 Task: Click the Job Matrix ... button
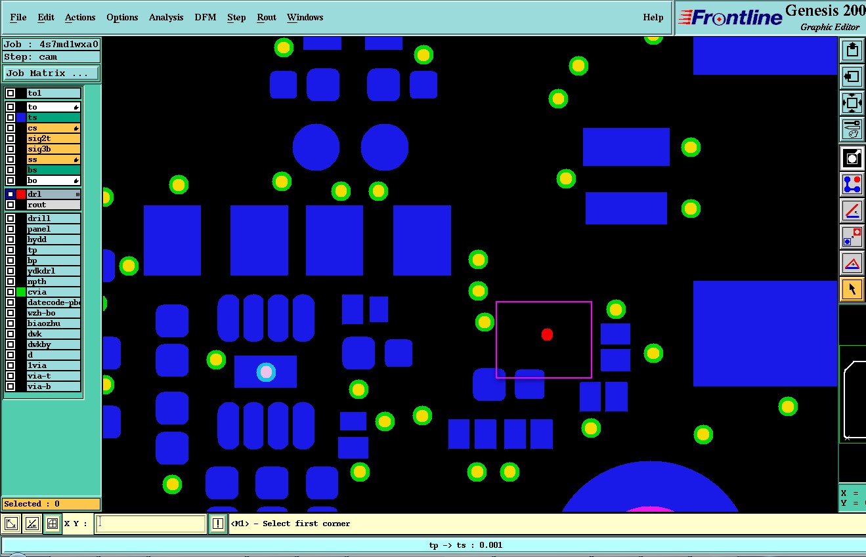(x=51, y=73)
